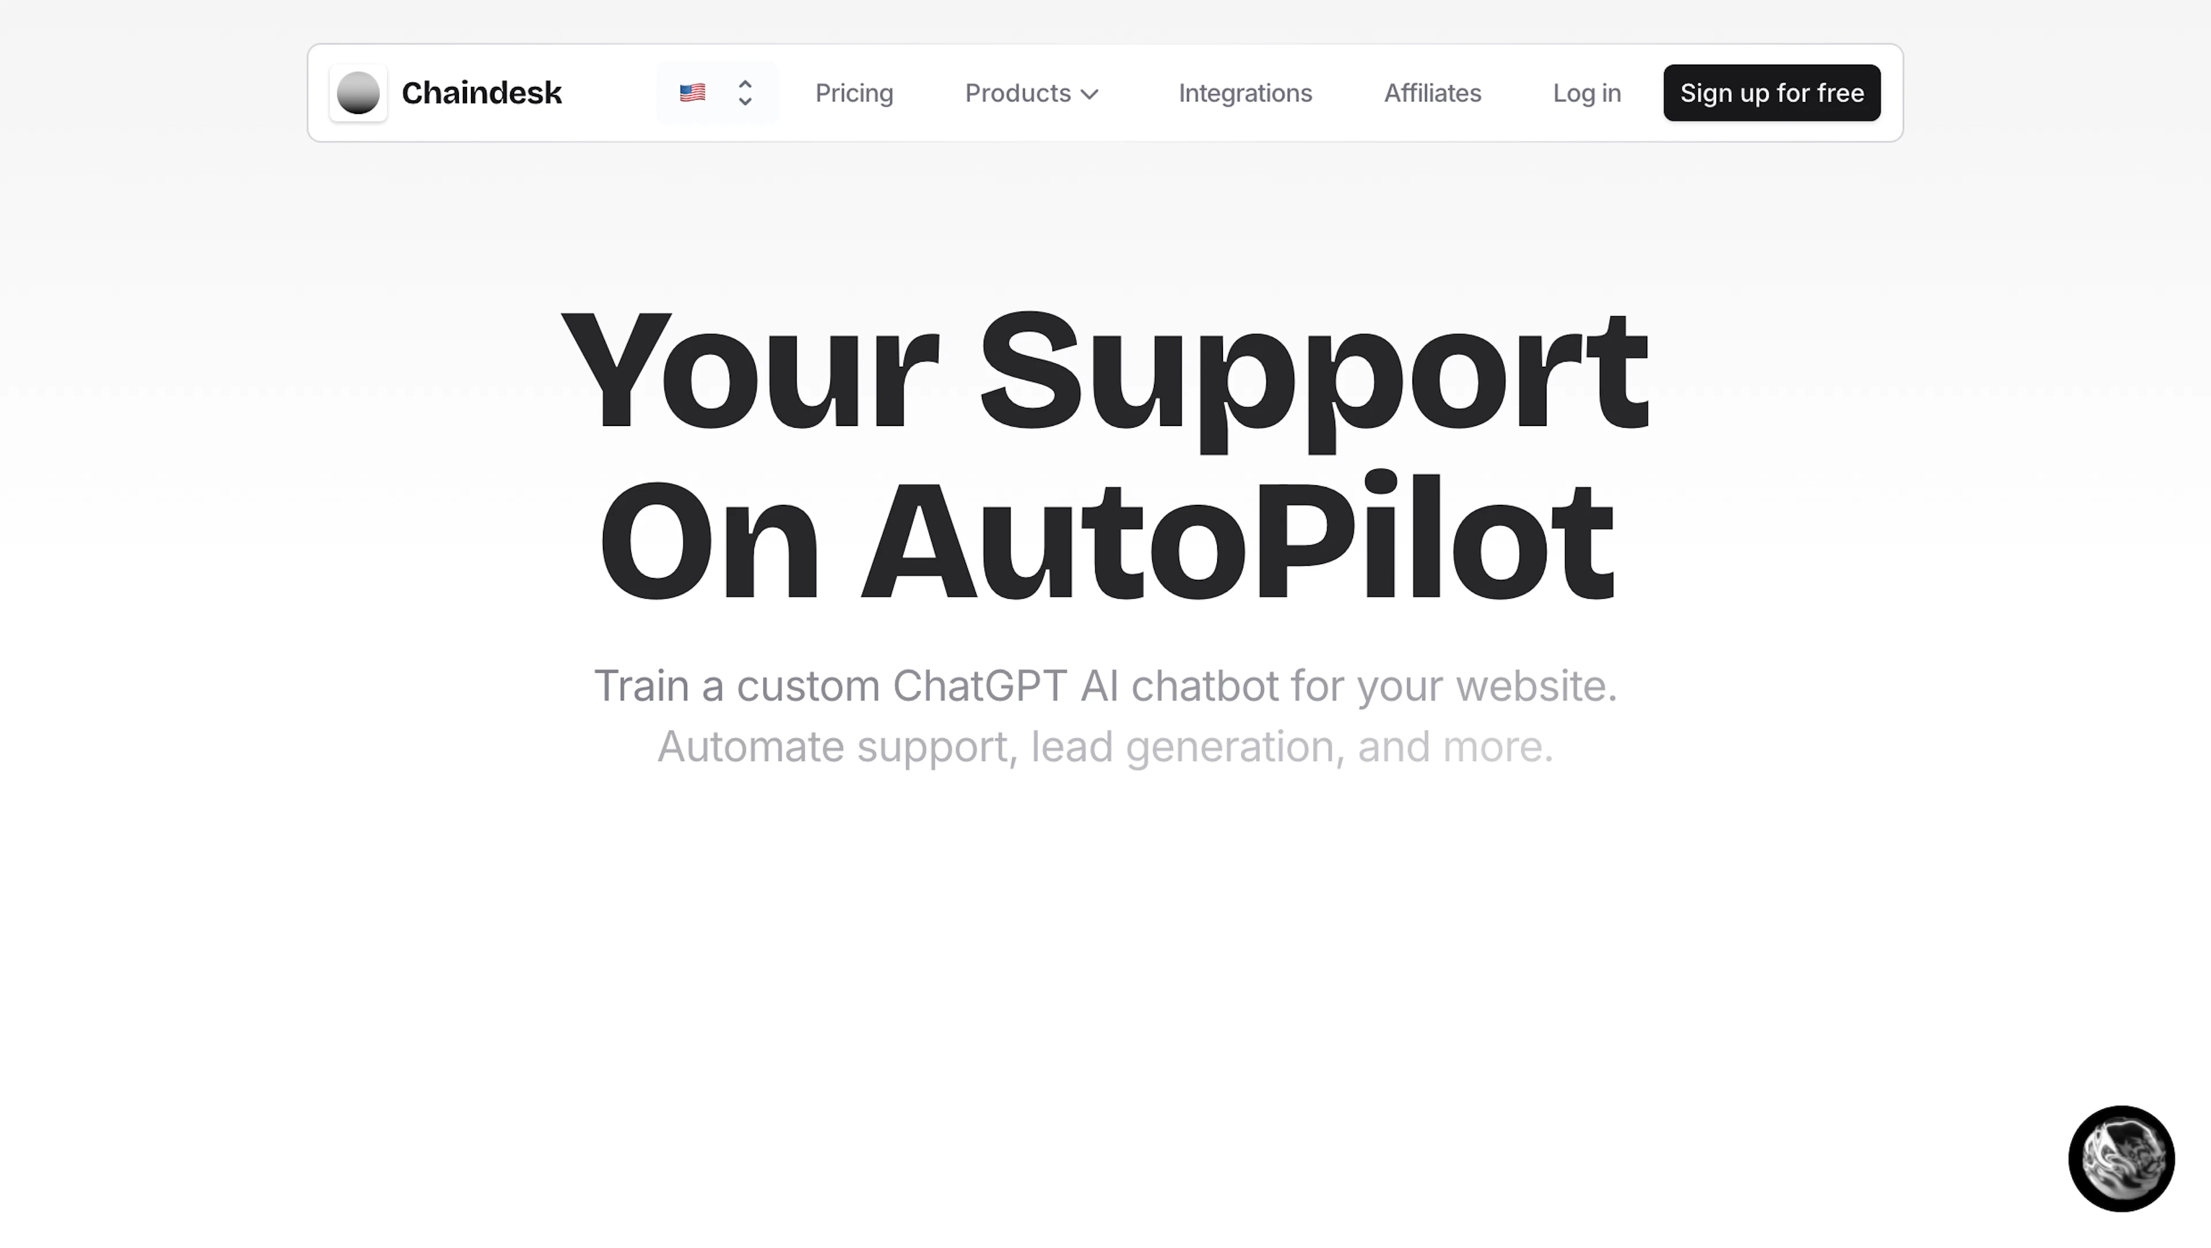Open the floating chat widget bubble
This screenshot has height=1248, width=2211.
tap(2121, 1158)
